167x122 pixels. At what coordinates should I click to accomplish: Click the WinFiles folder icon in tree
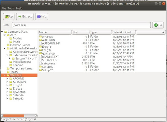coord(8,75)
